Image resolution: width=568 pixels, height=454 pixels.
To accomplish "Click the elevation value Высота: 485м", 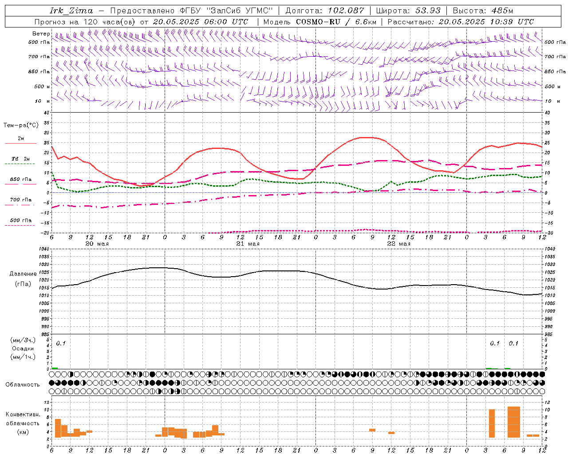I will click(483, 11).
